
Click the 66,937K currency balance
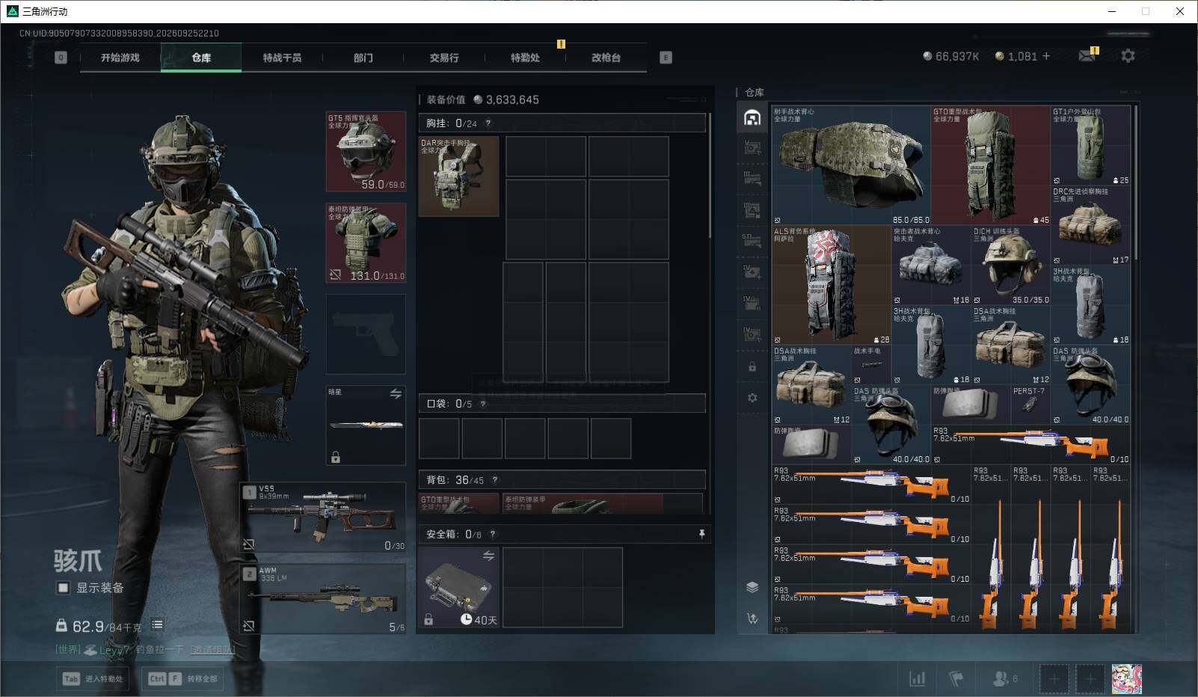point(951,56)
